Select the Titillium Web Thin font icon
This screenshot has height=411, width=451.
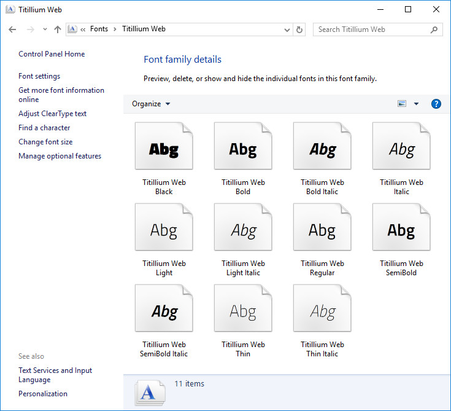(x=243, y=308)
